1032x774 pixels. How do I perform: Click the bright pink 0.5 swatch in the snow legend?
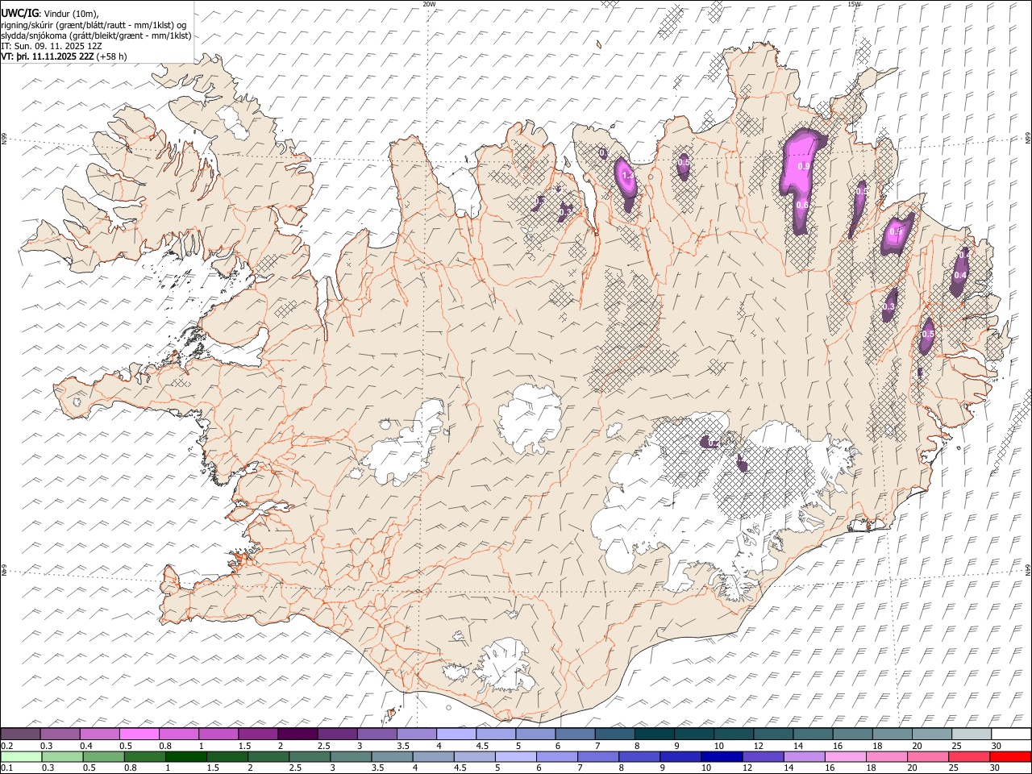pyautogui.click(x=139, y=734)
